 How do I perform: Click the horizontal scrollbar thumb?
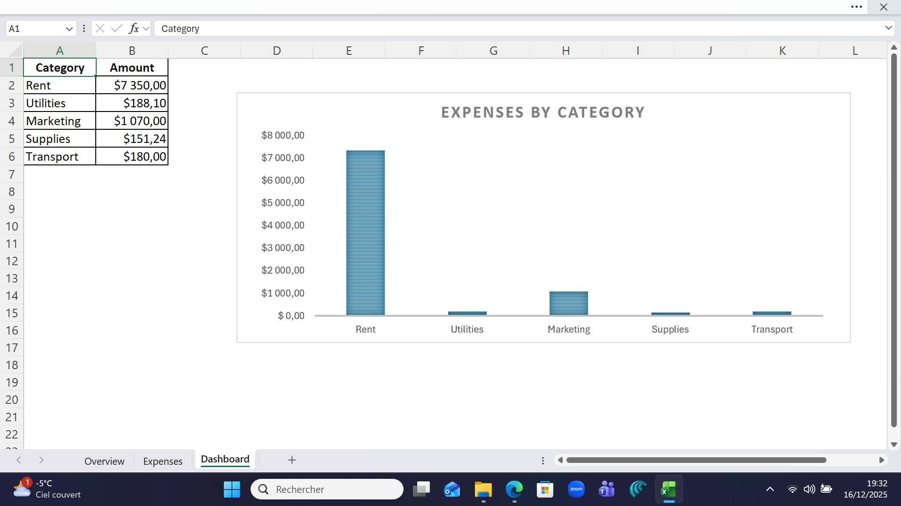coord(696,460)
